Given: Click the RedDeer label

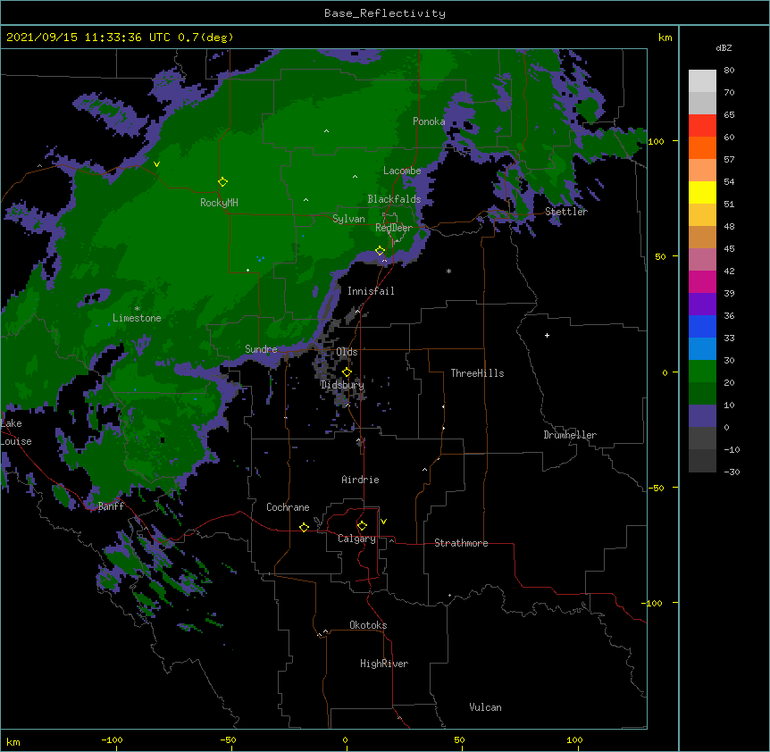Looking at the screenshot, I should 394,228.
